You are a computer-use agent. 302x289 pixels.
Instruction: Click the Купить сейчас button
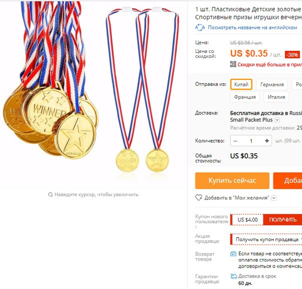click(232, 181)
